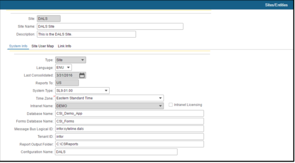Select the Forms Database Name field
The width and height of the screenshot is (295, 163).
(x=129, y=121)
